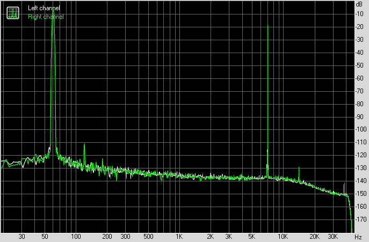Click the '5K' frequency label

251,236
